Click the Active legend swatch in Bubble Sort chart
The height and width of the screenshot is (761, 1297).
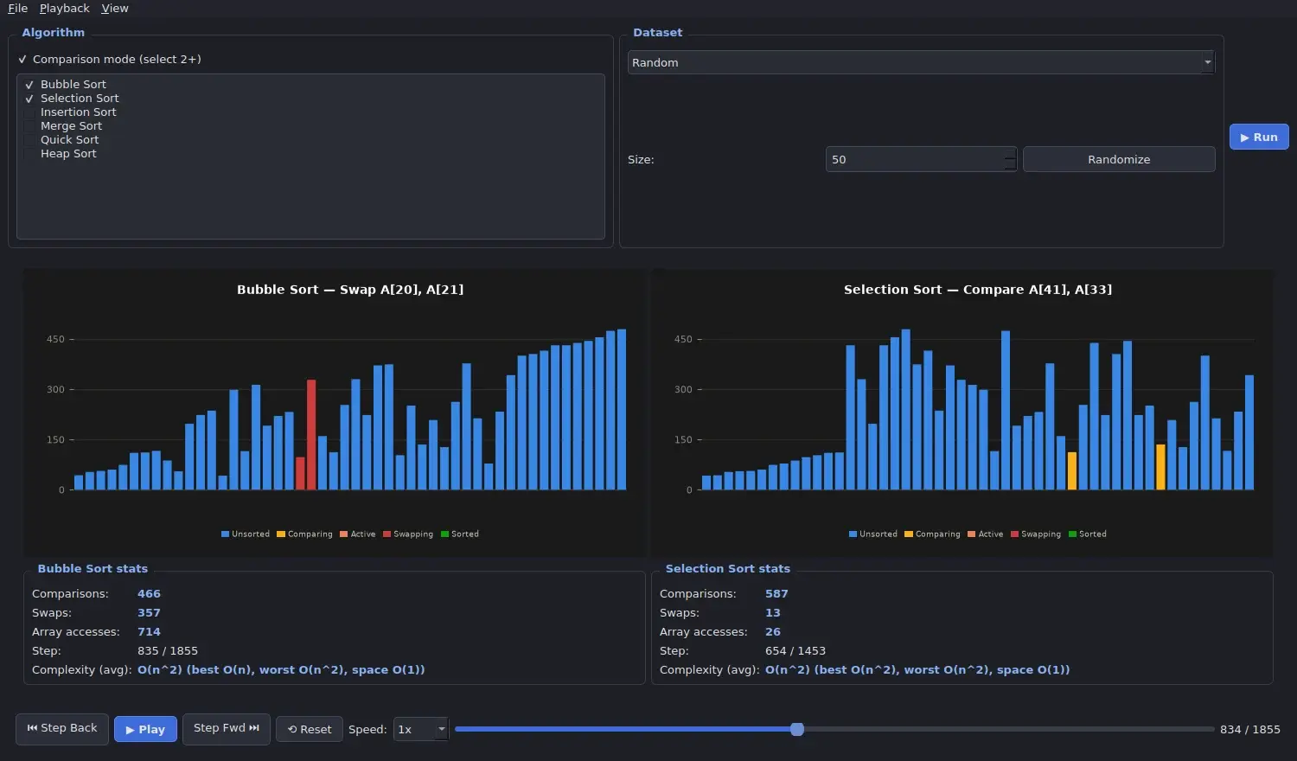(x=344, y=534)
